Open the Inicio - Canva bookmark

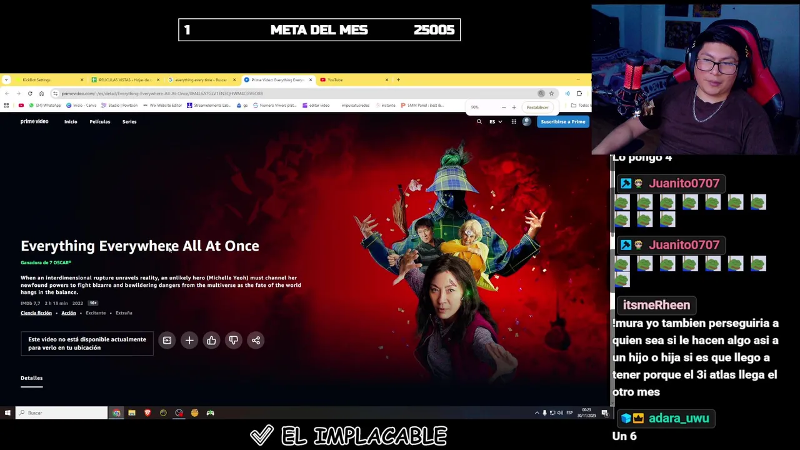81,106
